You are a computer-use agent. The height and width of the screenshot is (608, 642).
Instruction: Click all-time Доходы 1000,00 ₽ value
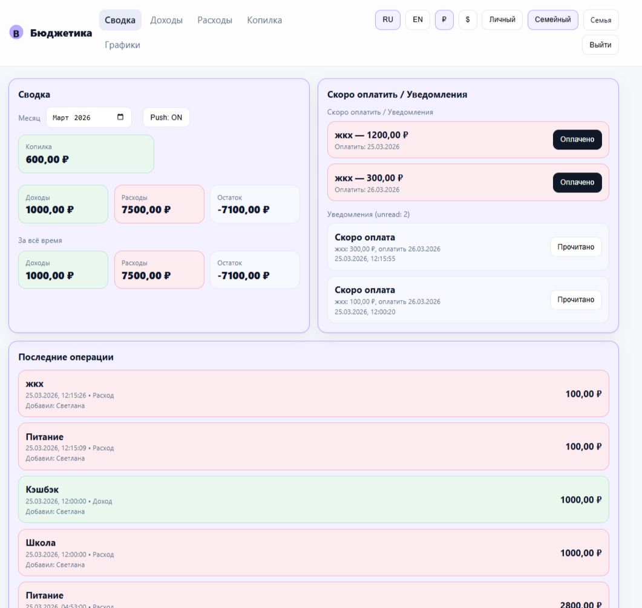click(x=50, y=275)
